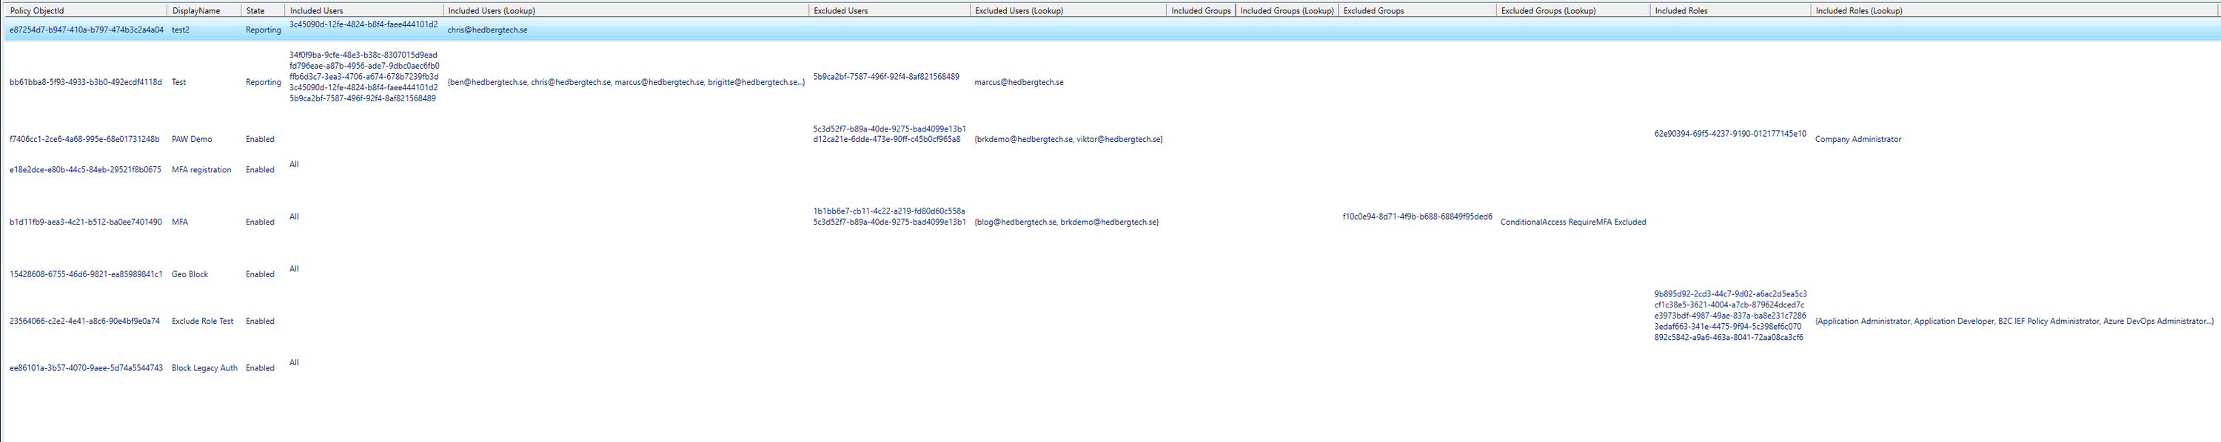Select the test2 policy row

tap(180, 30)
